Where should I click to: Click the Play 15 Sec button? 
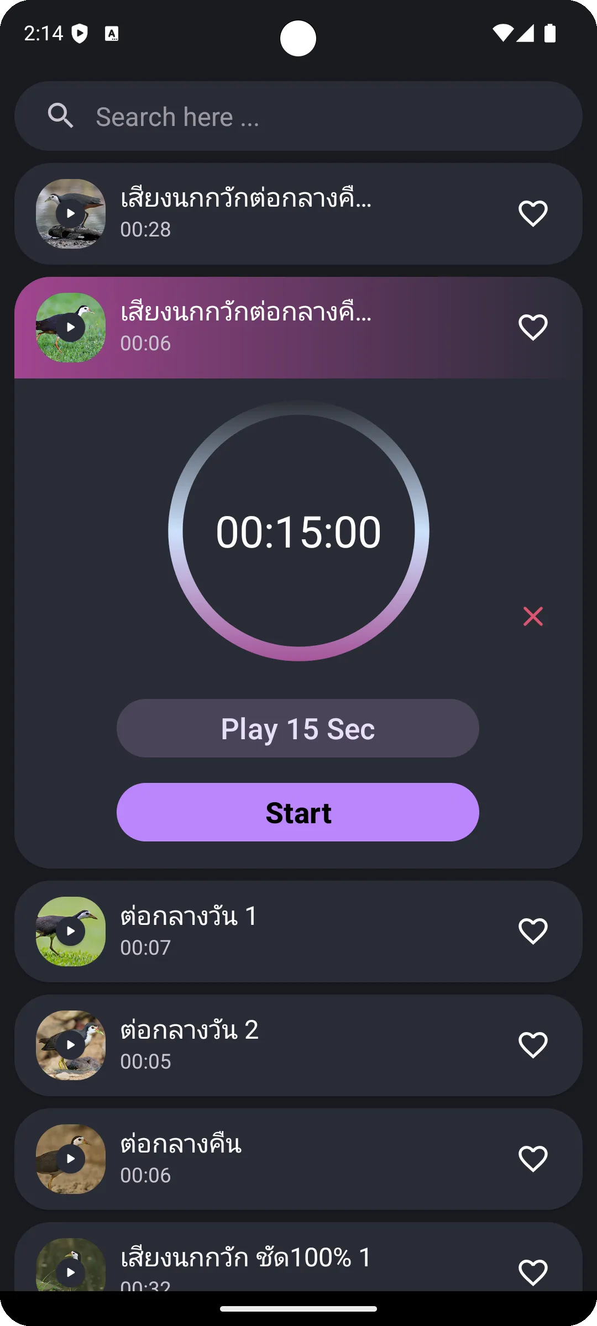(298, 728)
